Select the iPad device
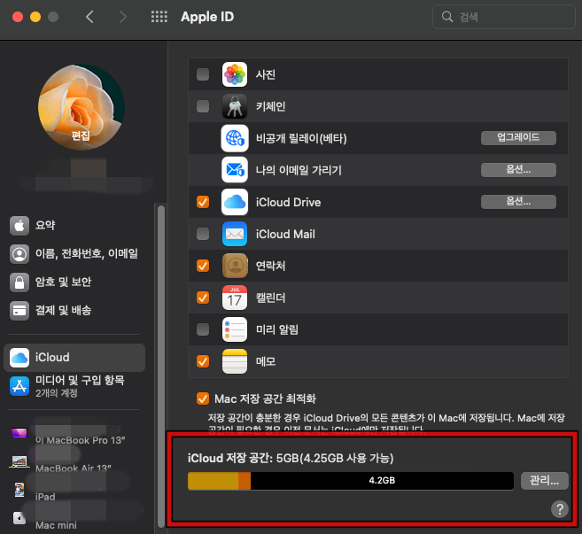The image size is (582, 534). (74, 491)
